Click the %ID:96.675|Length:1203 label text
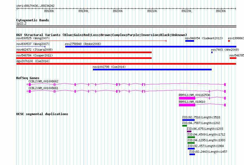Screen dimensions: 244x165 [205, 129]
